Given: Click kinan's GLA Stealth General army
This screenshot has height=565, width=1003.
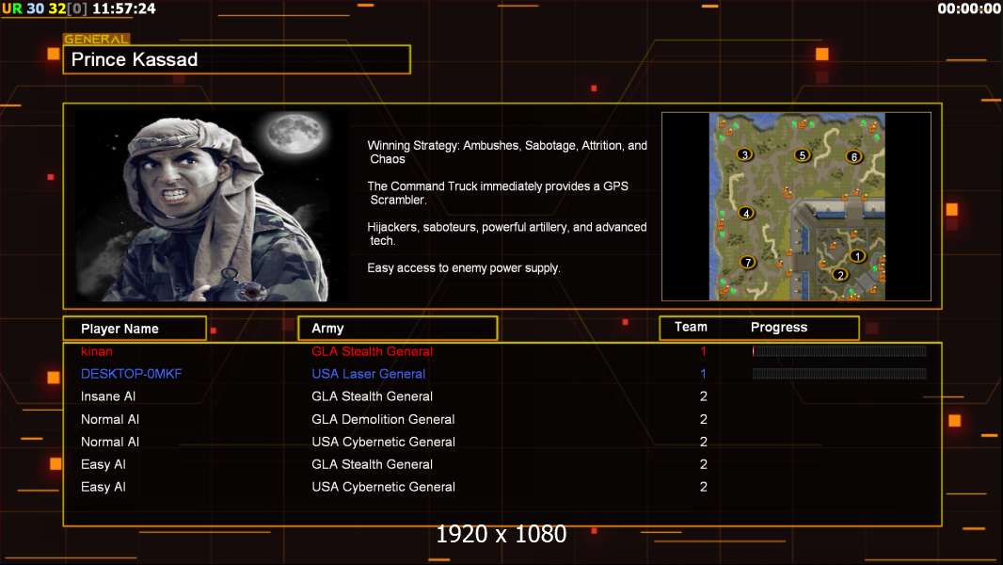Looking at the screenshot, I should click(x=373, y=351).
